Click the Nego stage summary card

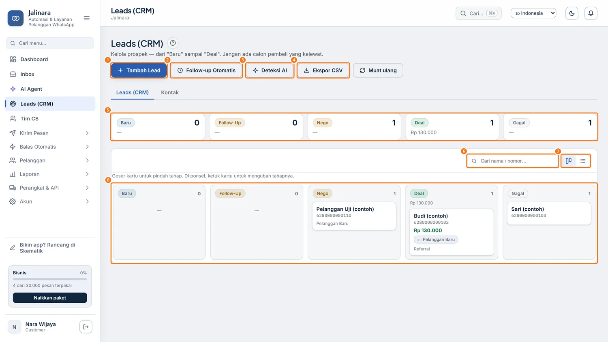click(354, 127)
